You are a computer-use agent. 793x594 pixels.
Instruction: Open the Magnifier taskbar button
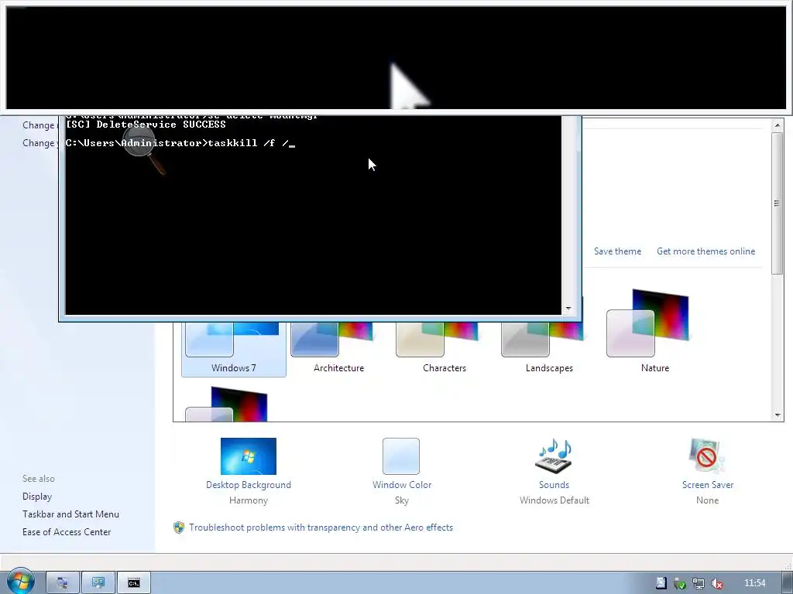click(x=63, y=583)
